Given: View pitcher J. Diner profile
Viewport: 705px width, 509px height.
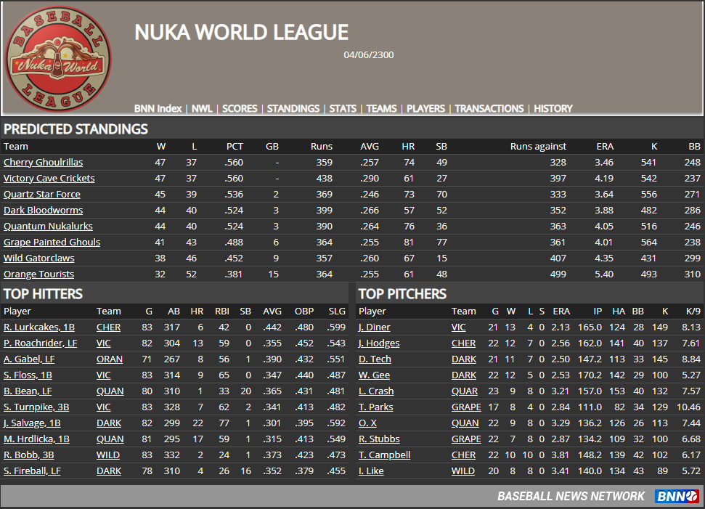Looking at the screenshot, I should click(x=374, y=327).
